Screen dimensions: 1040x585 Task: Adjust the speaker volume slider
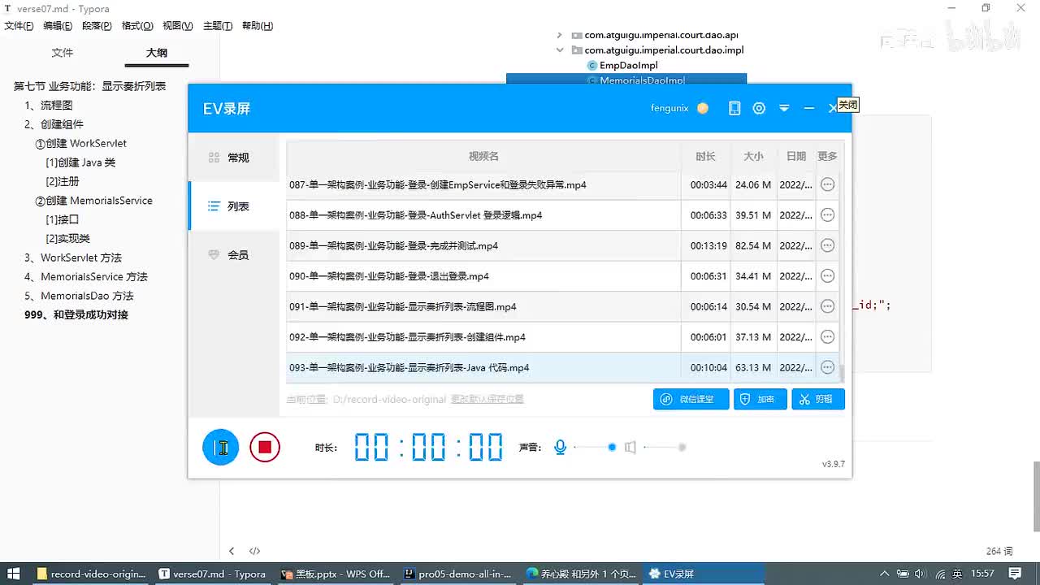[x=665, y=447]
